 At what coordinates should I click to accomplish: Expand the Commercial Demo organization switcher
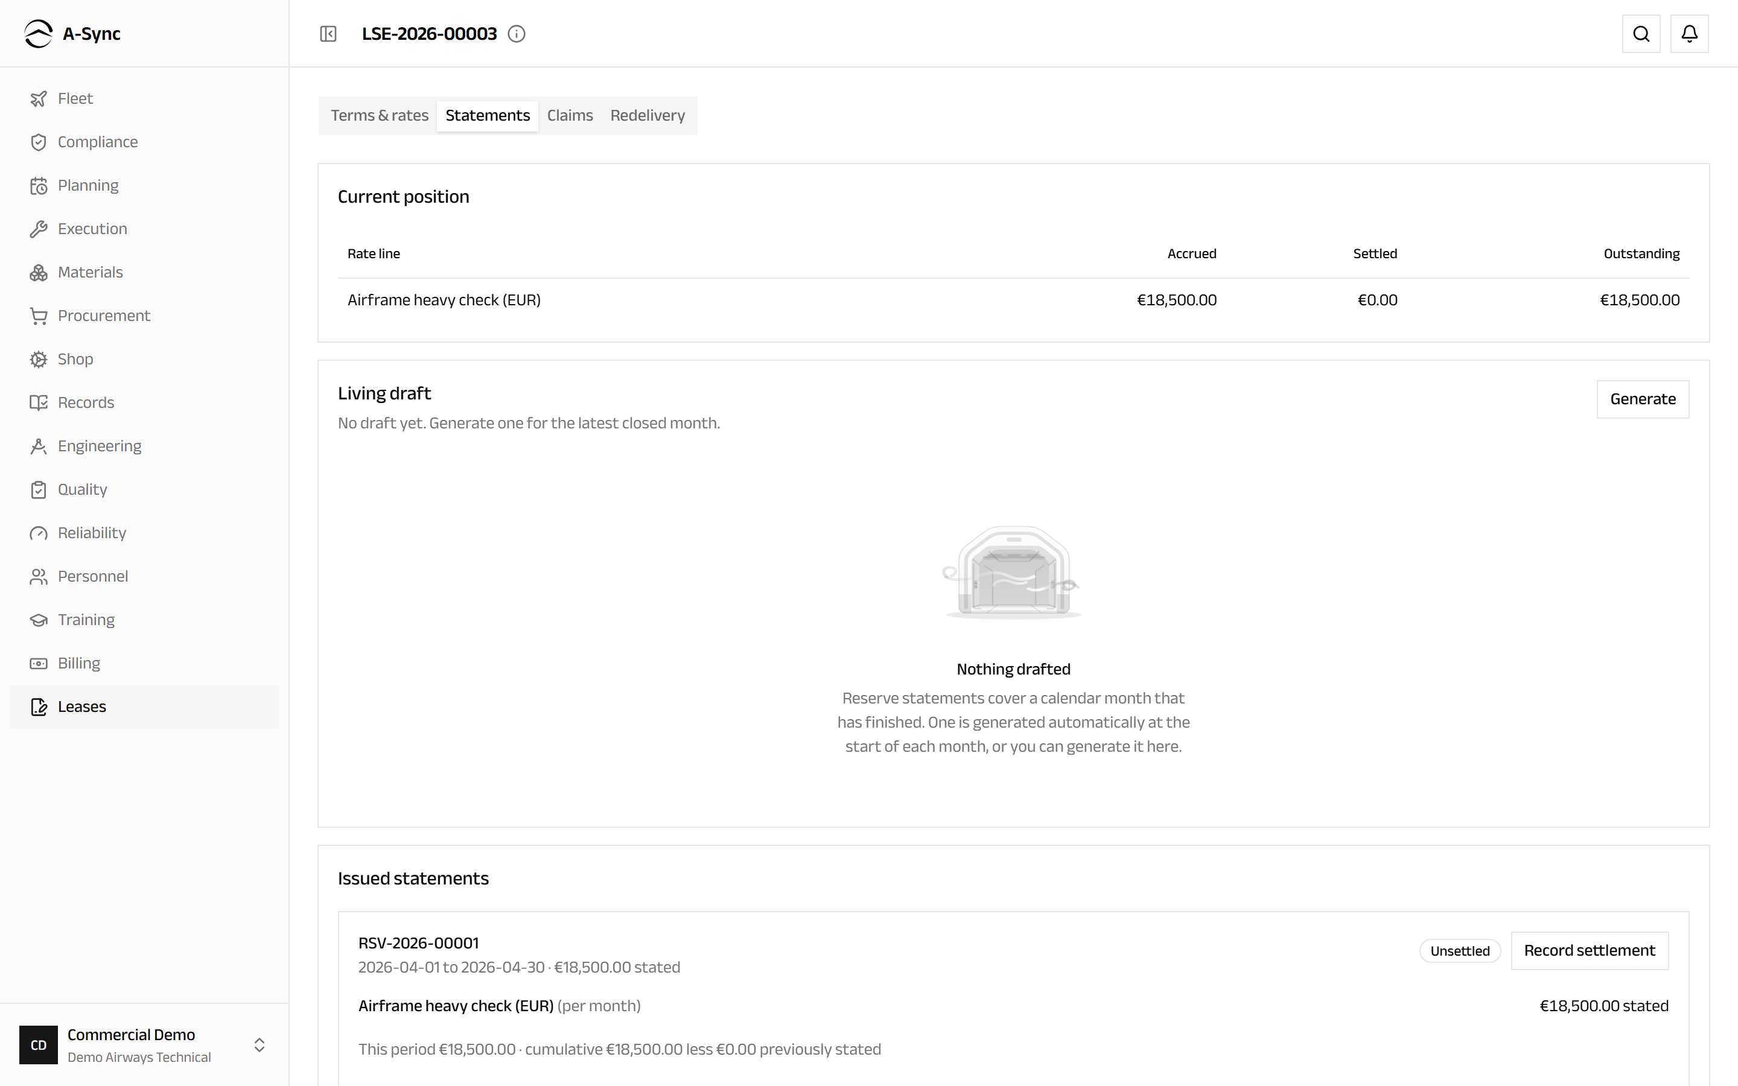coord(259,1045)
